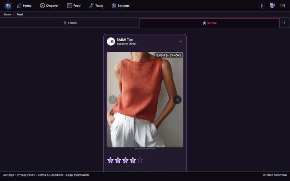Click the designer avatar on SABAI Top card

click(x=111, y=42)
